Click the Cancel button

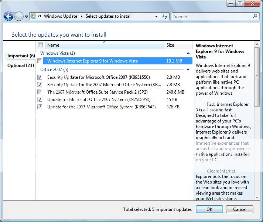239,209
